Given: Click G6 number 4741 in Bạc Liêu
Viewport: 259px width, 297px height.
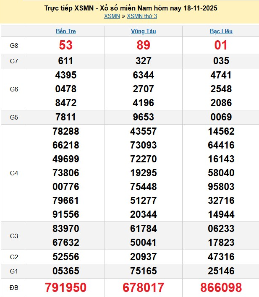Looking at the screenshot, I should point(221,75).
